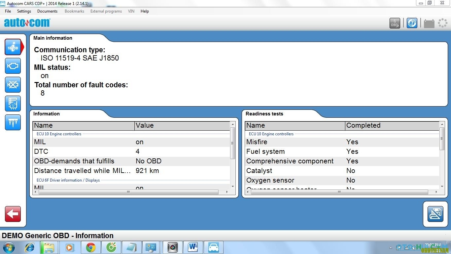Open the Help menu
Image resolution: width=451 pixels, height=254 pixels.
tap(145, 11)
